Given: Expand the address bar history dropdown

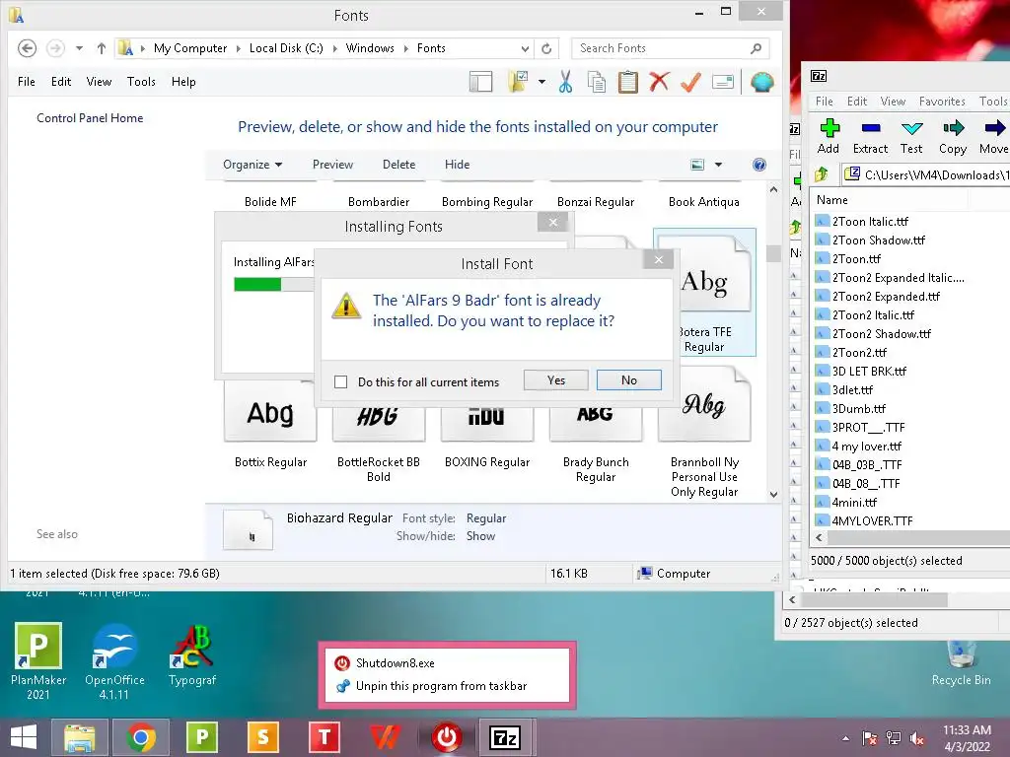Looking at the screenshot, I should pos(525,48).
